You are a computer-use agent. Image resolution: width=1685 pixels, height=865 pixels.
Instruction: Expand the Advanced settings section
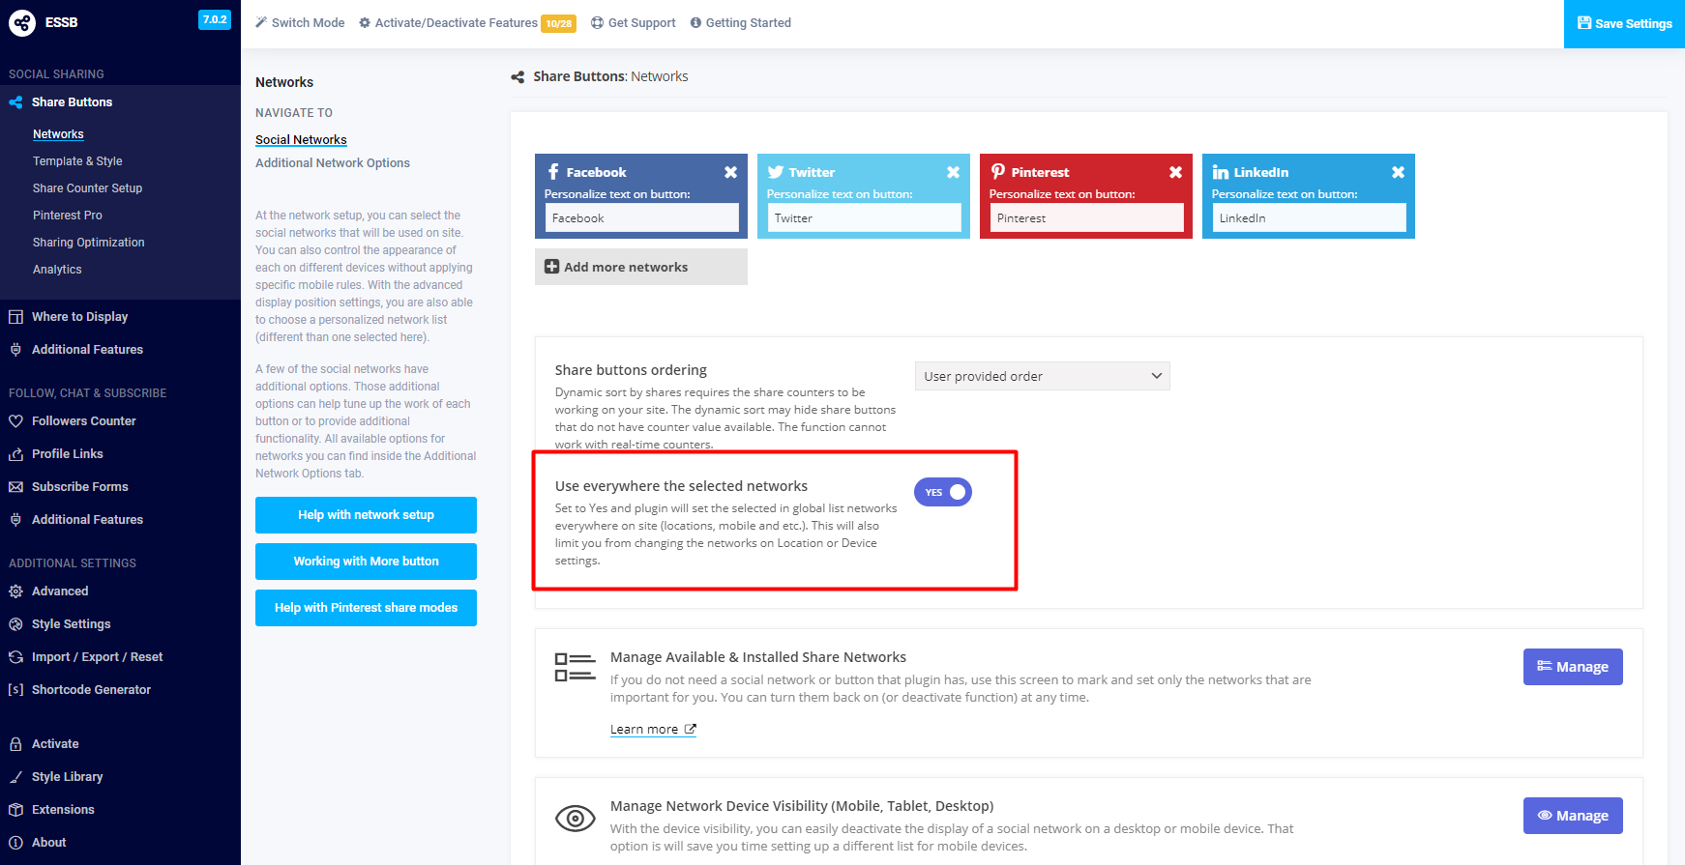[60, 591]
